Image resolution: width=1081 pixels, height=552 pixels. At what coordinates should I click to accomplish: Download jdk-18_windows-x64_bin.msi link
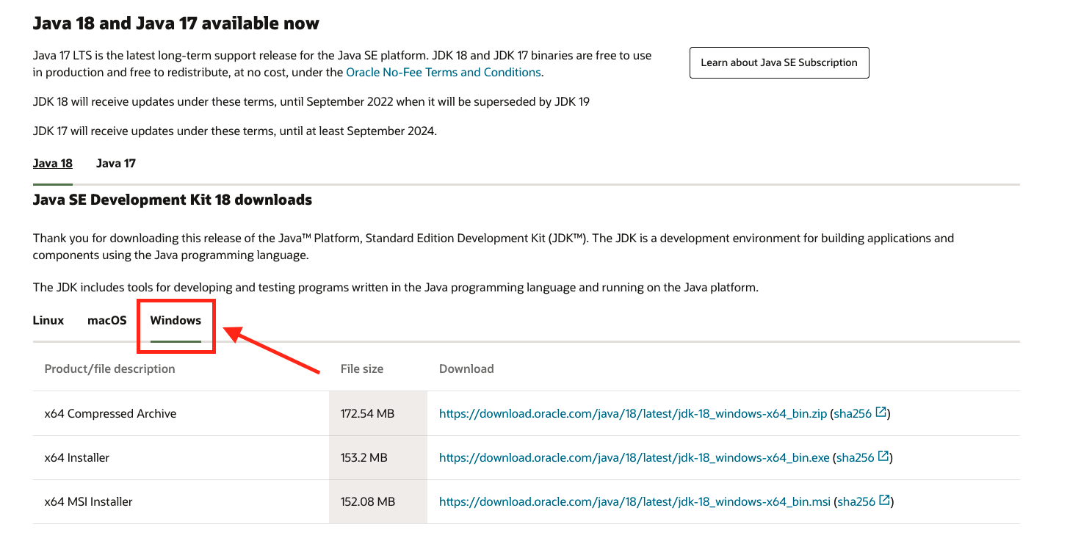click(x=634, y=501)
